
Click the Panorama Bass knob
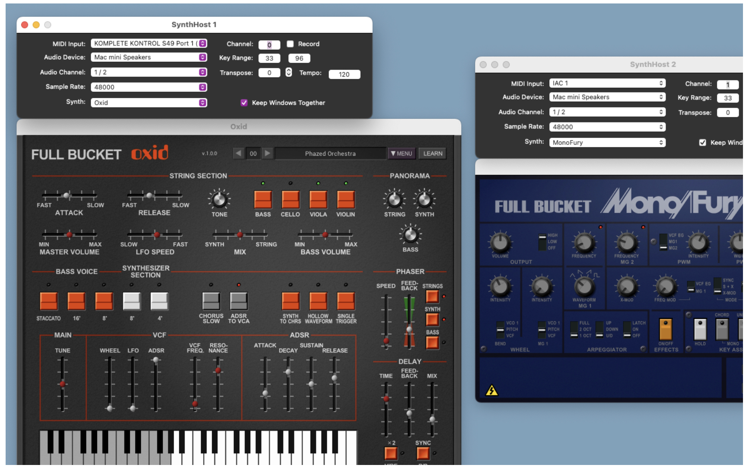410,235
